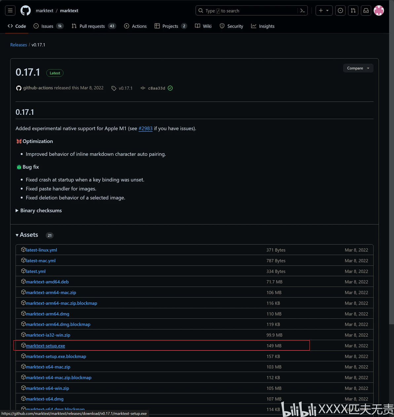Download marktext-setup.exe
The width and height of the screenshot is (394, 417).
[46, 346]
